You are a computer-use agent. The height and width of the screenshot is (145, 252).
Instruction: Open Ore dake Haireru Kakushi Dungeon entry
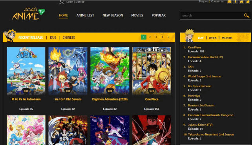pyautogui.click(x=210, y=115)
